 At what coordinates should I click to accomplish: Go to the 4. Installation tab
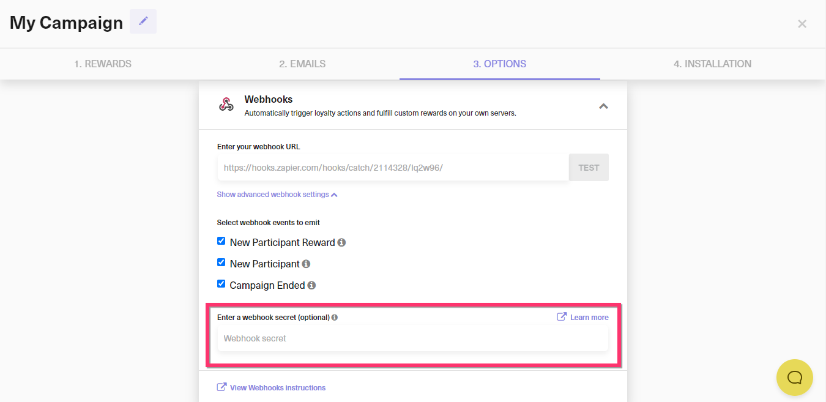click(712, 64)
